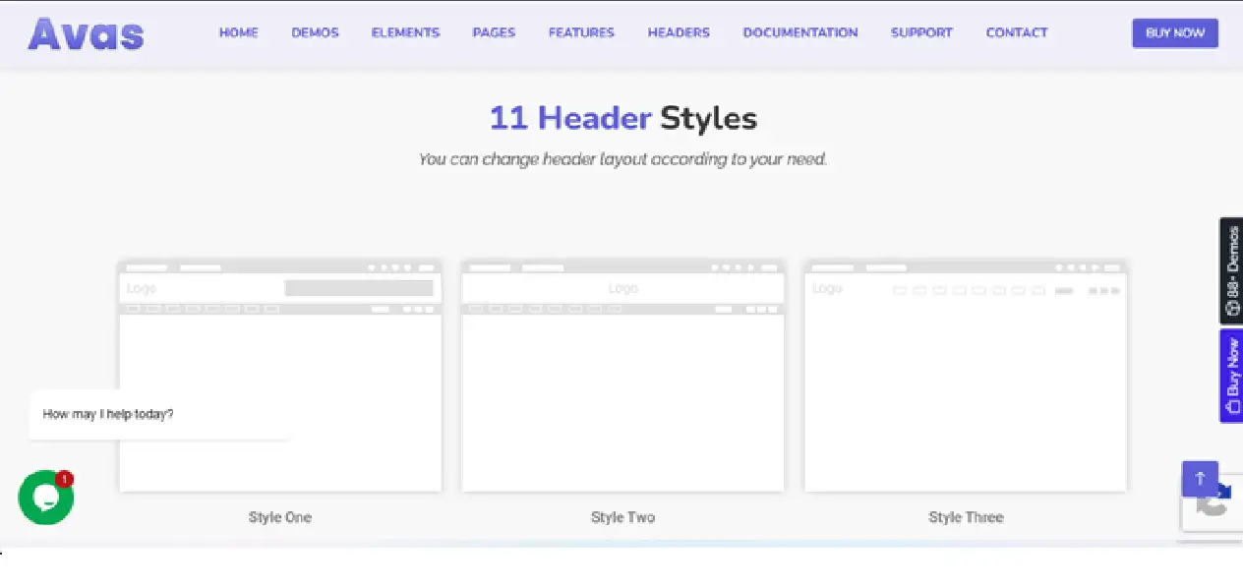Open the Support link
Image resolution: width=1243 pixels, height=588 pixels.
coord(921,32)
